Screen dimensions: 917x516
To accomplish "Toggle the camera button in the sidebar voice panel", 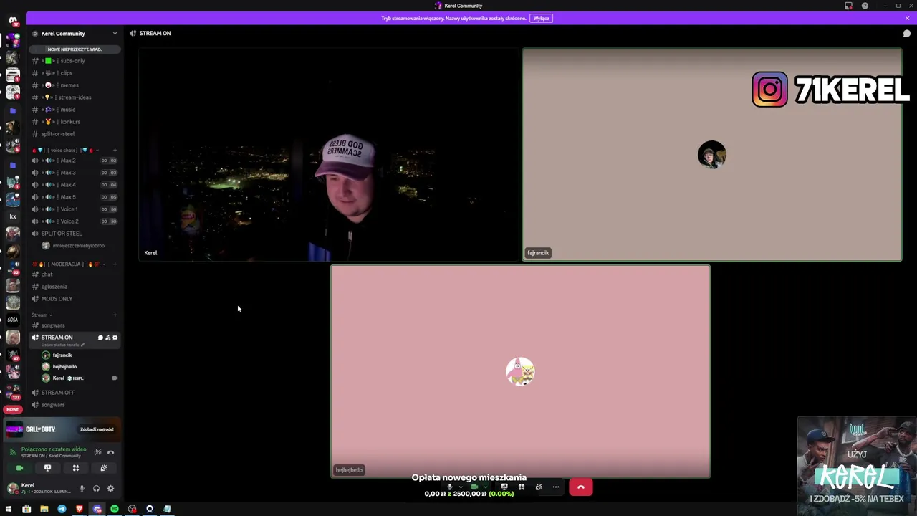I will click(19, 468).
